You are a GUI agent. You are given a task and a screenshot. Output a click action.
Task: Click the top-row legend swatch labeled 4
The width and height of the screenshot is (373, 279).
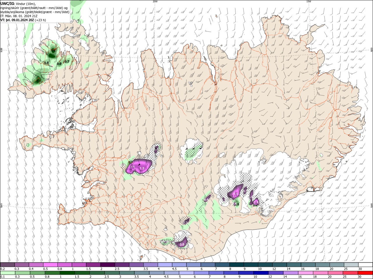coord(165,265)
